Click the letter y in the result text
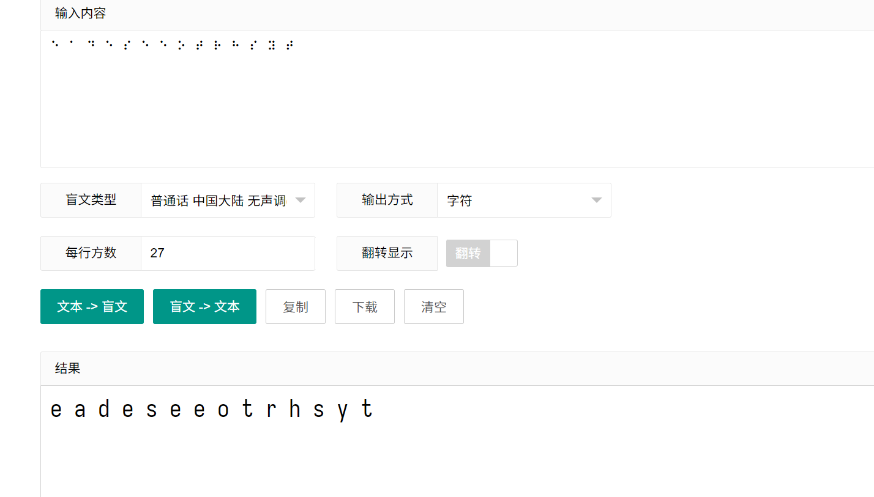The height and width of the screenshot is (497, 874). [343, 410]
